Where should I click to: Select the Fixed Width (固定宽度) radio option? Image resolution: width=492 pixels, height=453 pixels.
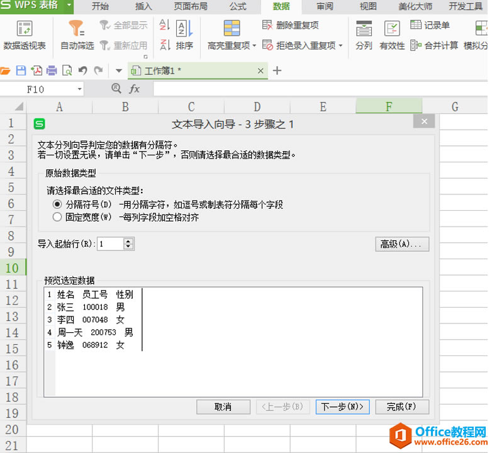(57, 217)
